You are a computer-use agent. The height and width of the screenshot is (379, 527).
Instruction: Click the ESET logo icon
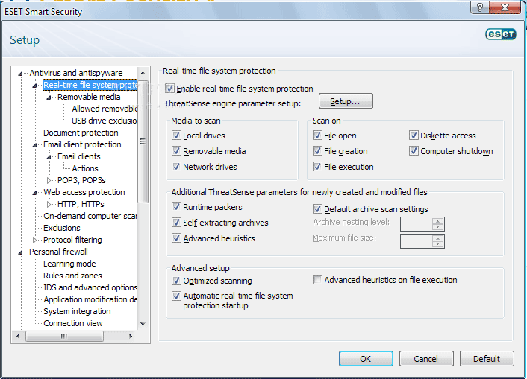[x=500, y=34]
